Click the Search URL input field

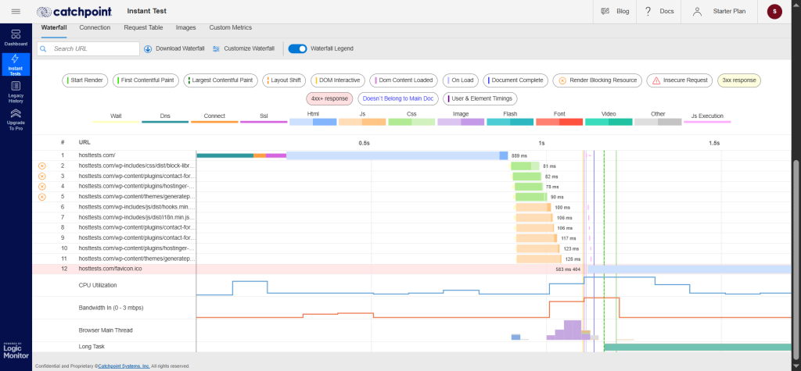pos(94,48)
